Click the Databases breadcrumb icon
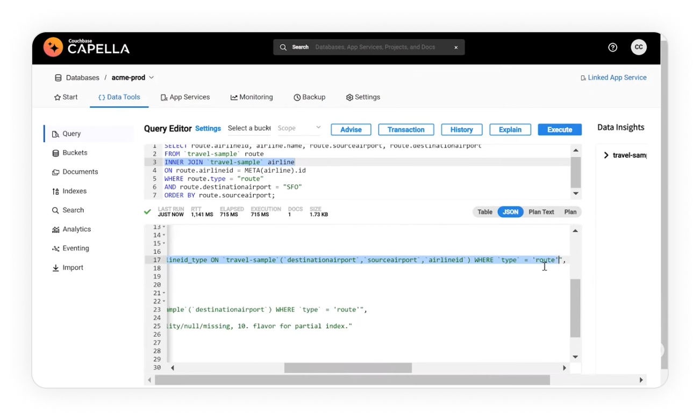This screenshot has height=420, width=700. [x=58, y=78]
